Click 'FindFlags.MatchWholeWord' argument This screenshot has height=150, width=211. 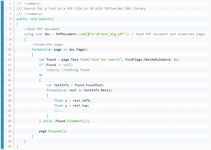(x=148, y=60)
